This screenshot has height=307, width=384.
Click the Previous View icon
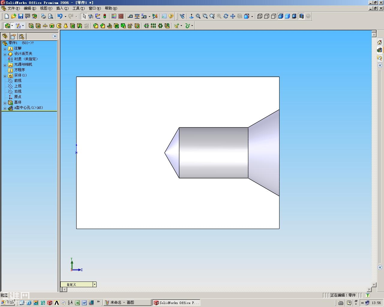[x=182, y=16]
